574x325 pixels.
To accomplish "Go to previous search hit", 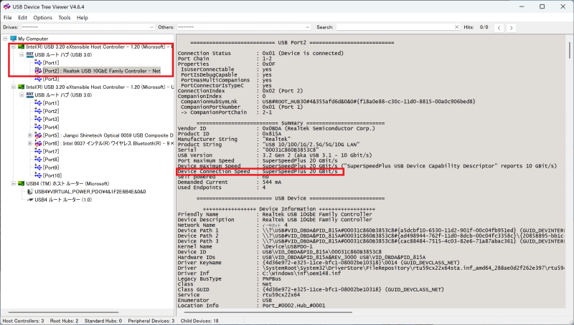I will coord(499,27).
